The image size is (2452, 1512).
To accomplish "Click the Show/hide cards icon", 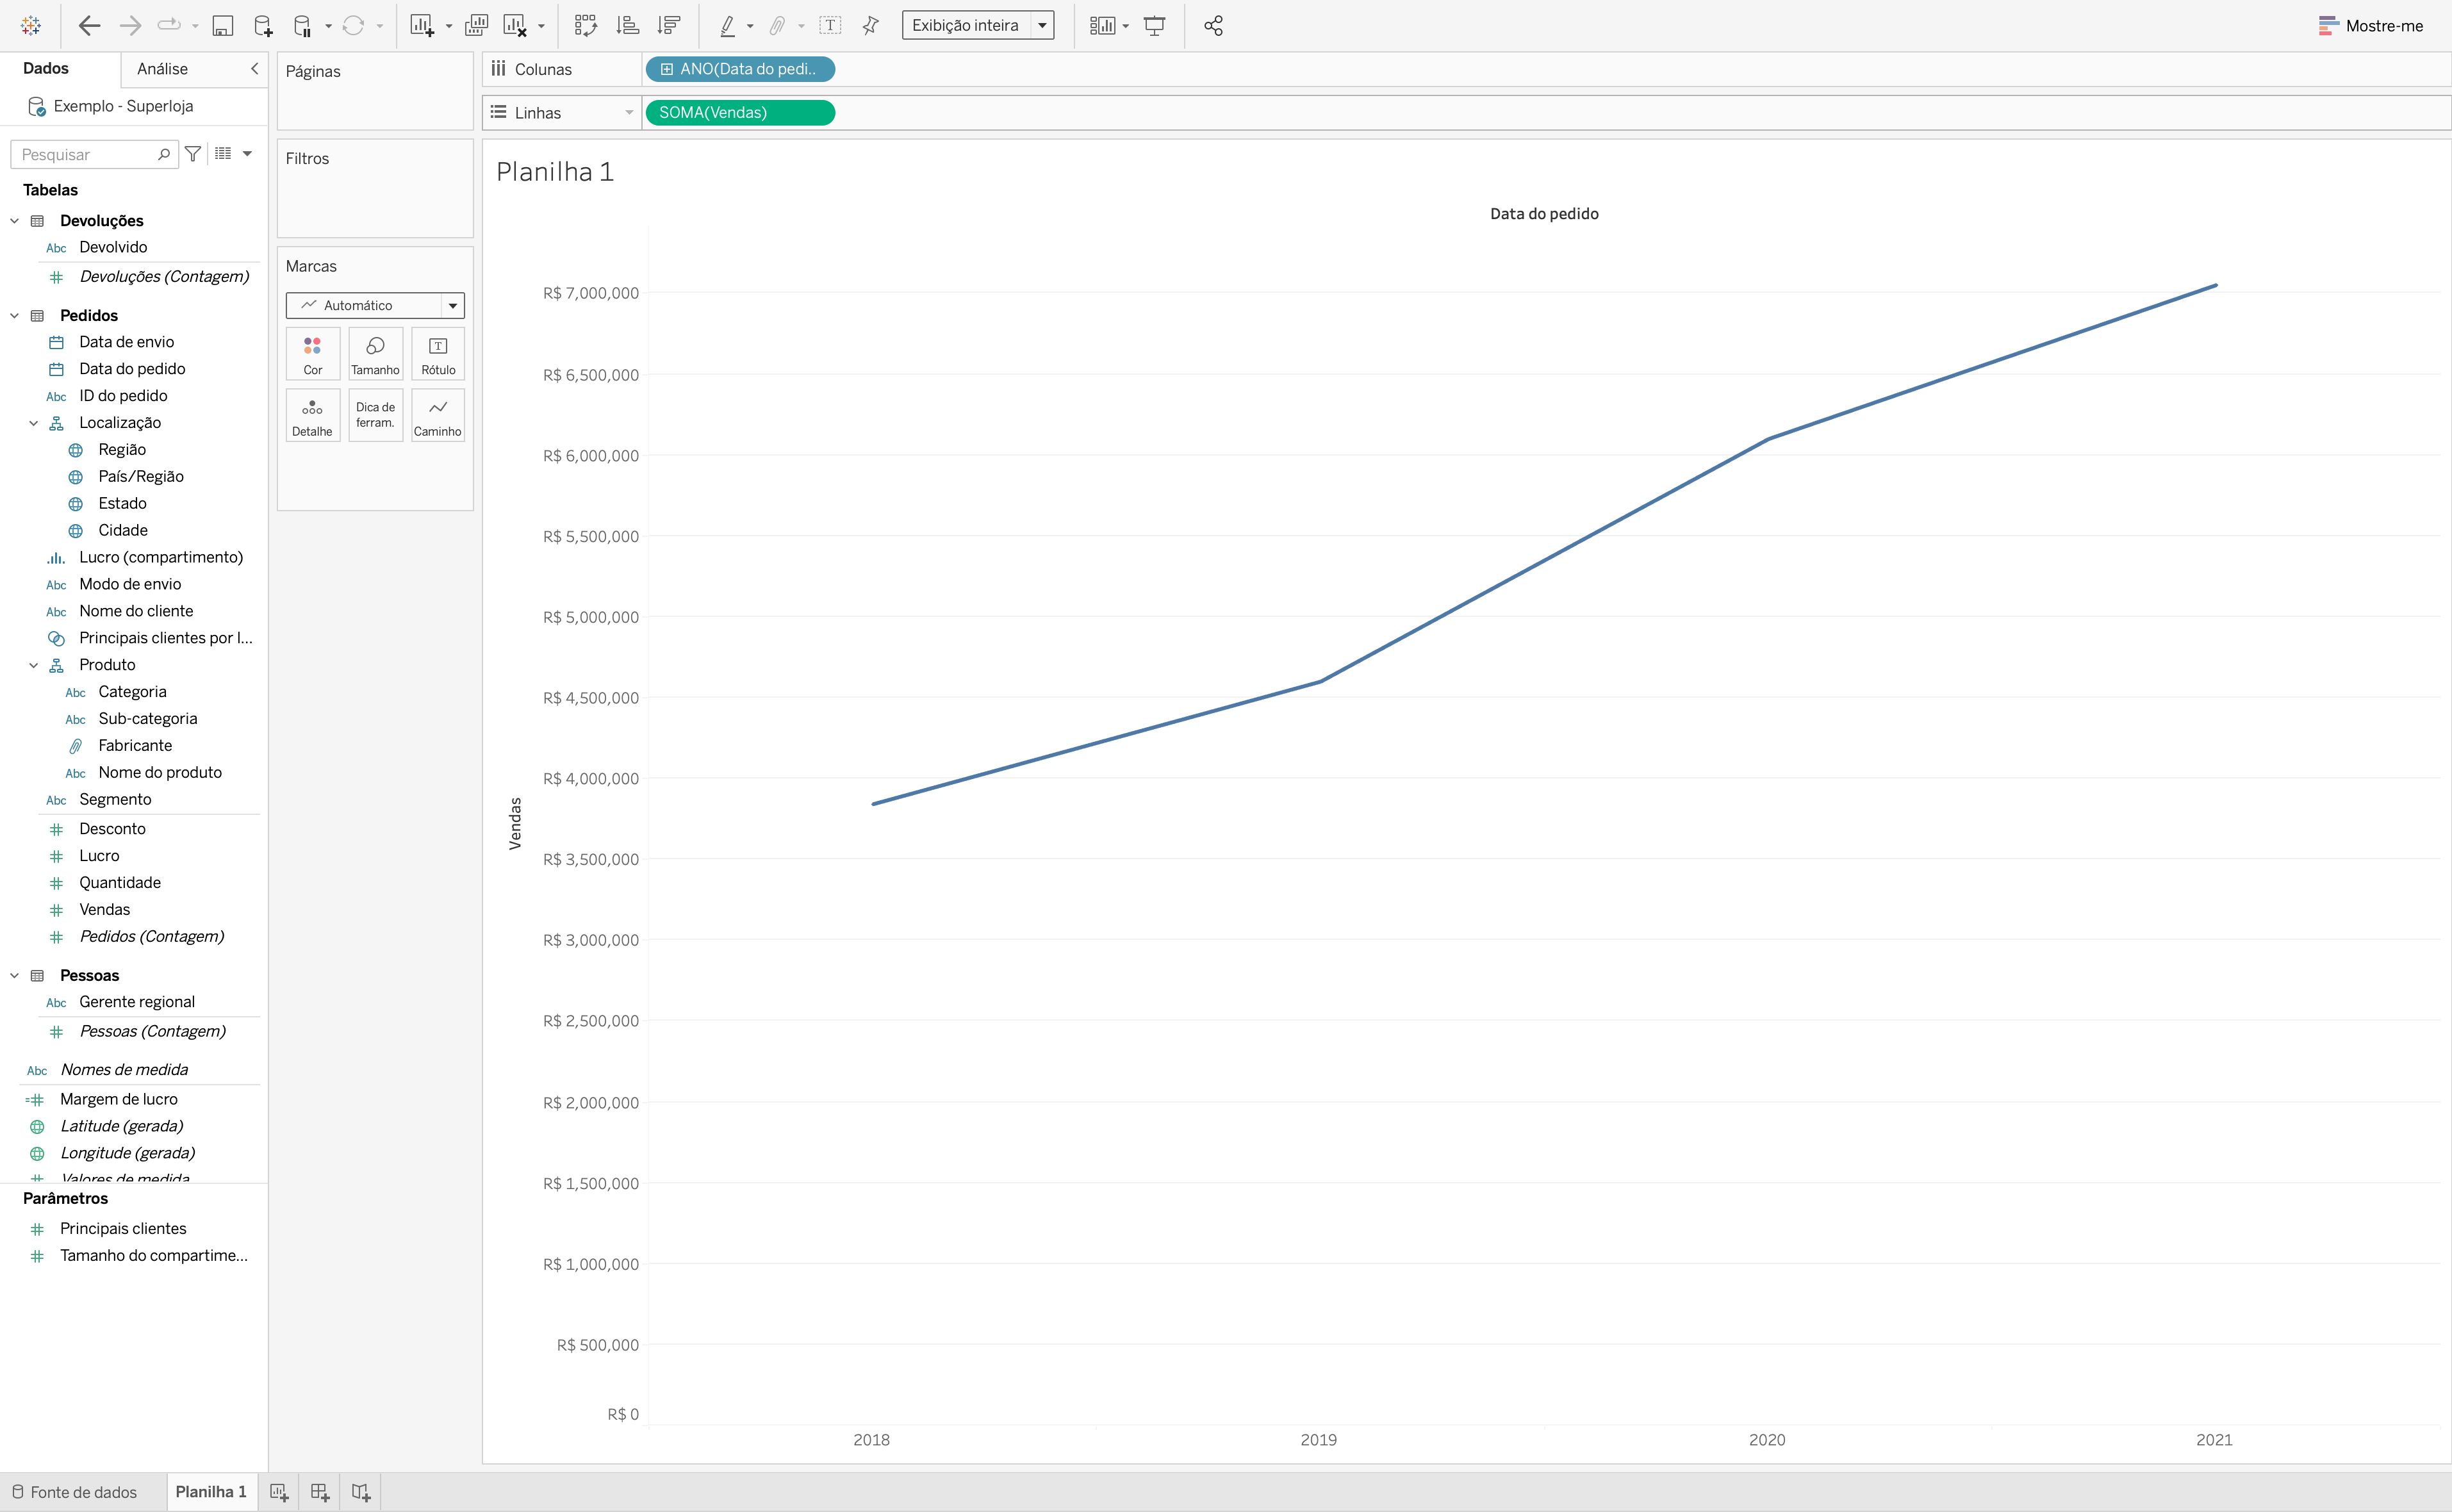I will (x=1102, y=26).
